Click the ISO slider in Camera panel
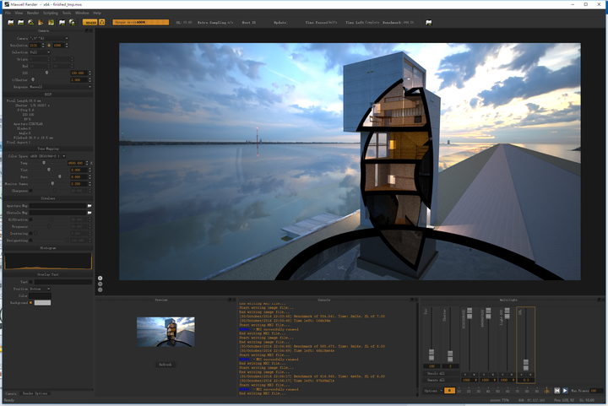This screenshot has width=608, height=406. click(46, 73)
